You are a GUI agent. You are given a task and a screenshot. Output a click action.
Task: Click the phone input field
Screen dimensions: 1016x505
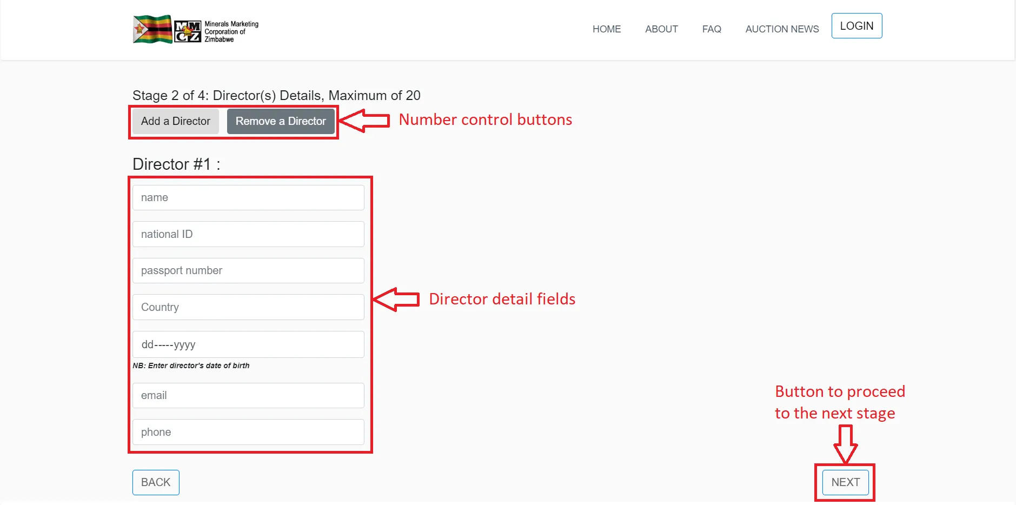pyautogui.click(x=248, y=432)
